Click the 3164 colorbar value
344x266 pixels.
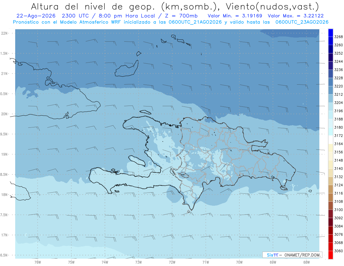point(339,144)
